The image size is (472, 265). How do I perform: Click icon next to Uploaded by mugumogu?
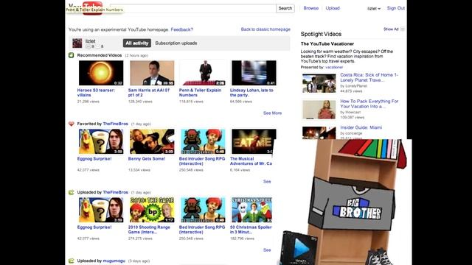click(72, 261)
